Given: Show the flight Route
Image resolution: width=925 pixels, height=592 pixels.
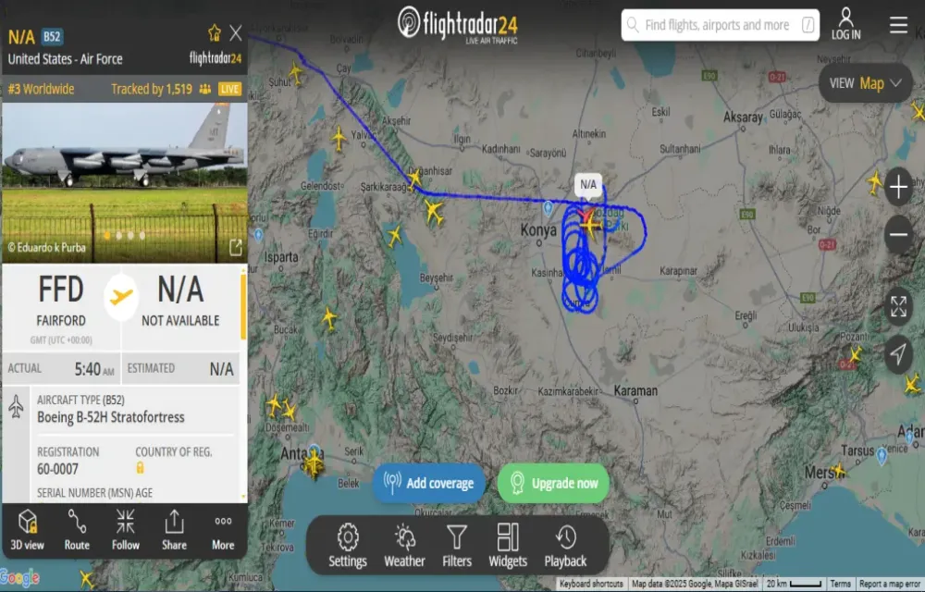Looking at the screenshot, I should (x=77, y=529).
